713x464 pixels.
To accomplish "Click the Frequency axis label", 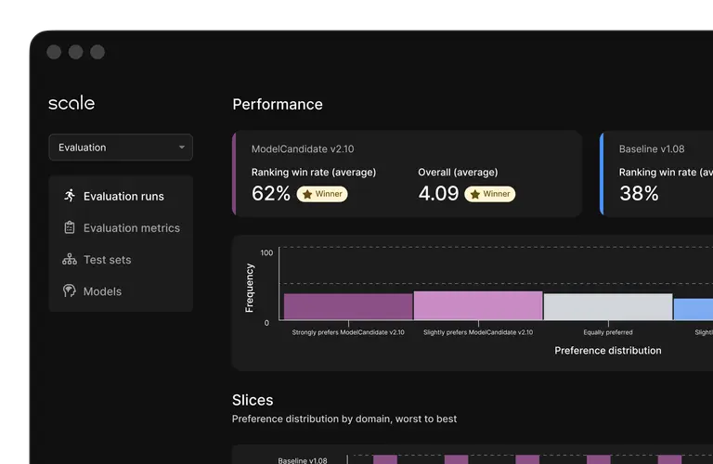I will point(249,288).
